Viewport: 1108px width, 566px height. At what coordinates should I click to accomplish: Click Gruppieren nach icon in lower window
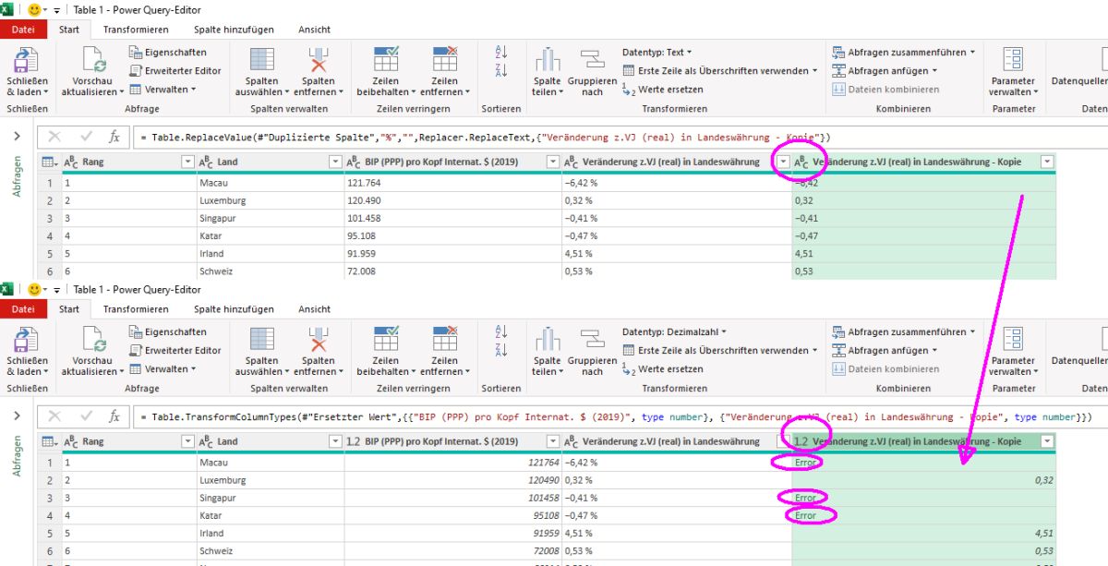pos(592,340)
